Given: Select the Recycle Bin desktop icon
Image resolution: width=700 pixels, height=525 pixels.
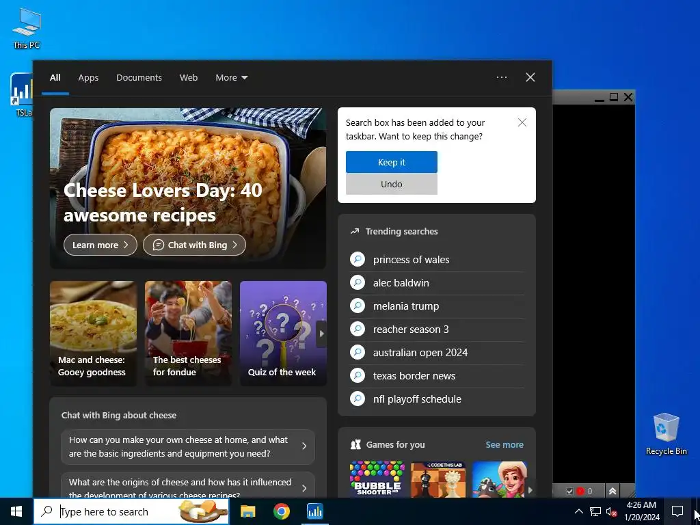Looking at the screenshot, I should tap(666, 434).
